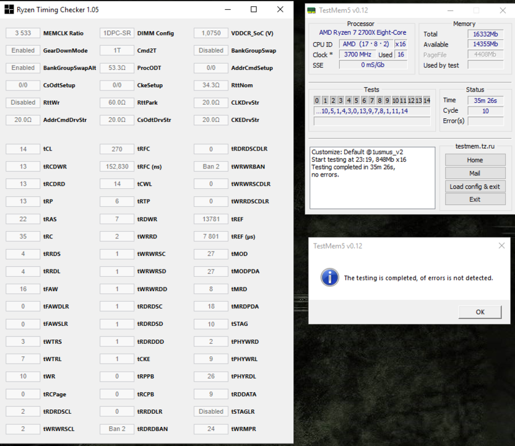Click the tRFC (ns) value 152,830
This screenshot has height=446, width=515.
point(117,167)
